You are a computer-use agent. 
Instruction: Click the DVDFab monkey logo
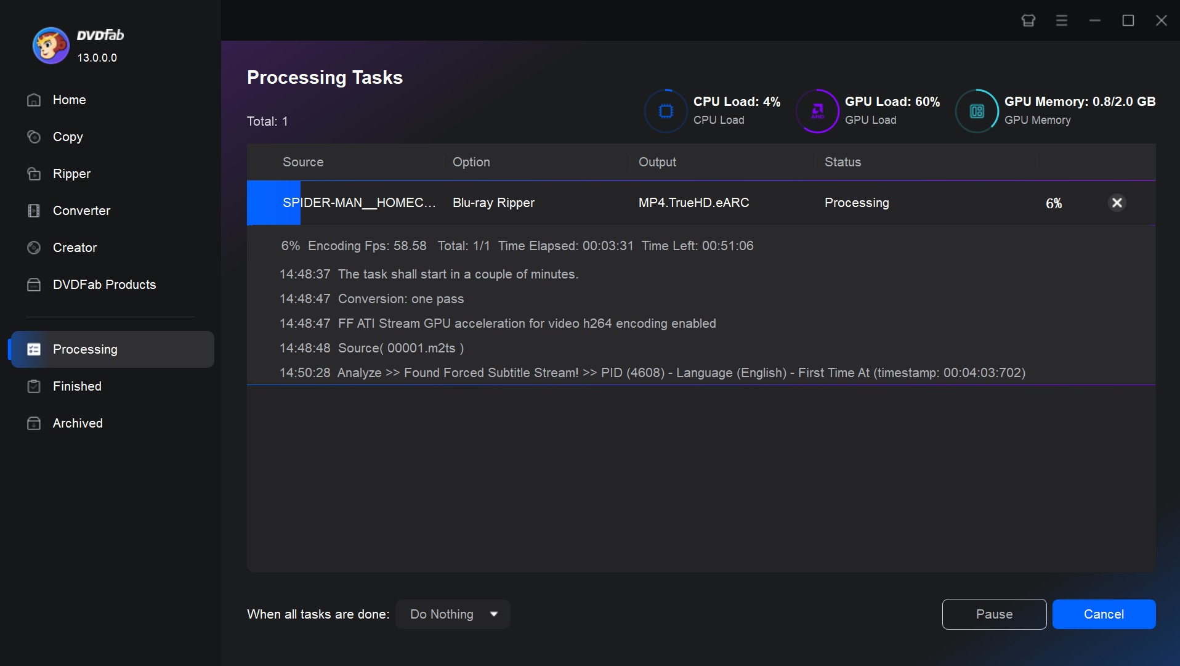[x=51, y=45]
